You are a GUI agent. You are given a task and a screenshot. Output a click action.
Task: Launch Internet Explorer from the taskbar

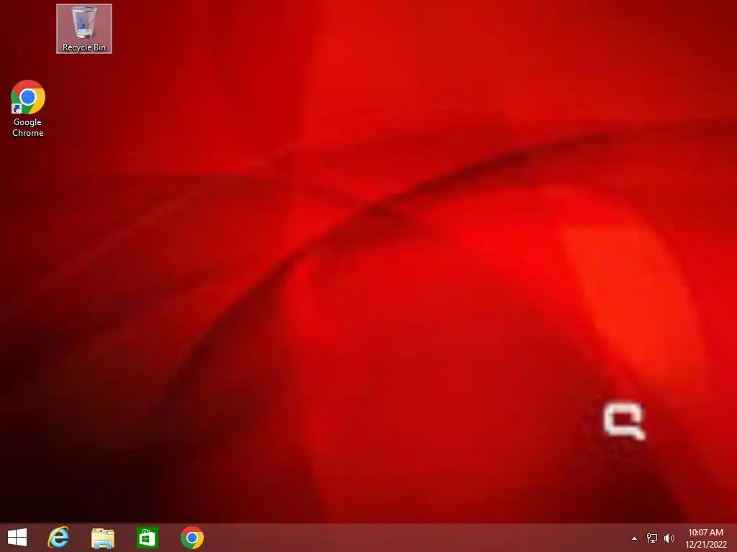tap(58, 538)
